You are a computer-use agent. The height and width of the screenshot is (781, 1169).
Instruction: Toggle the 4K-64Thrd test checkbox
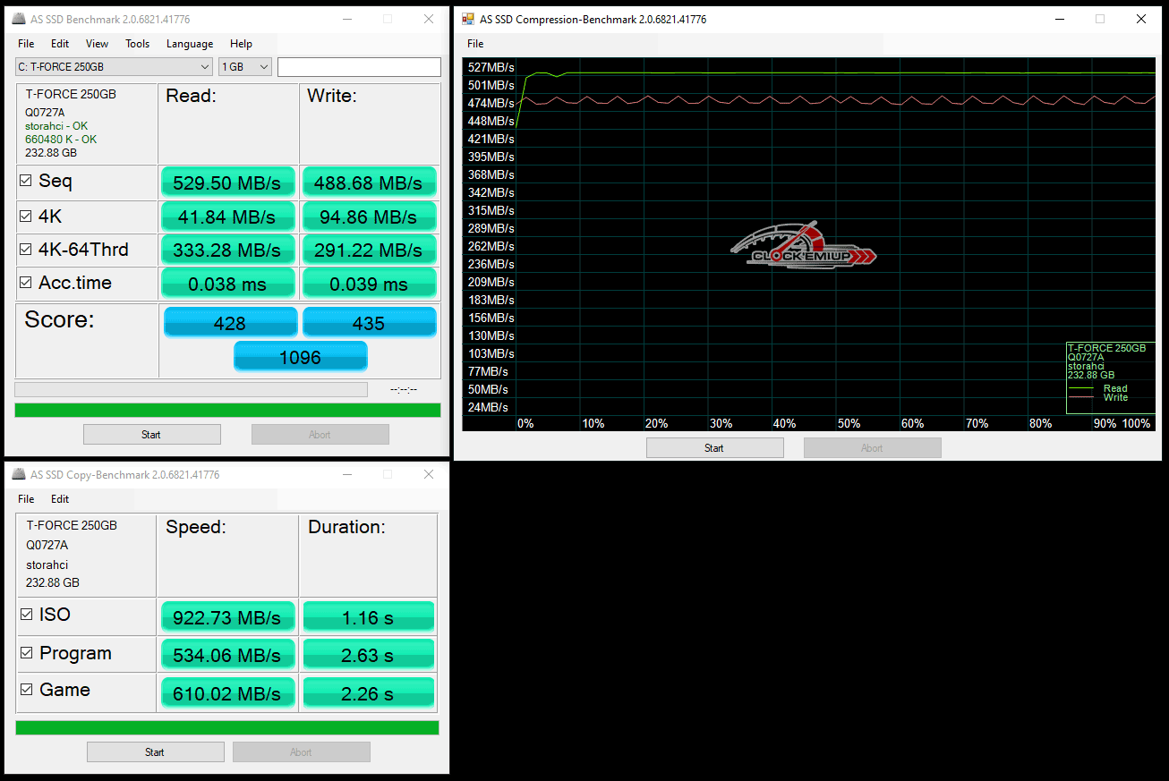[26, 250]
